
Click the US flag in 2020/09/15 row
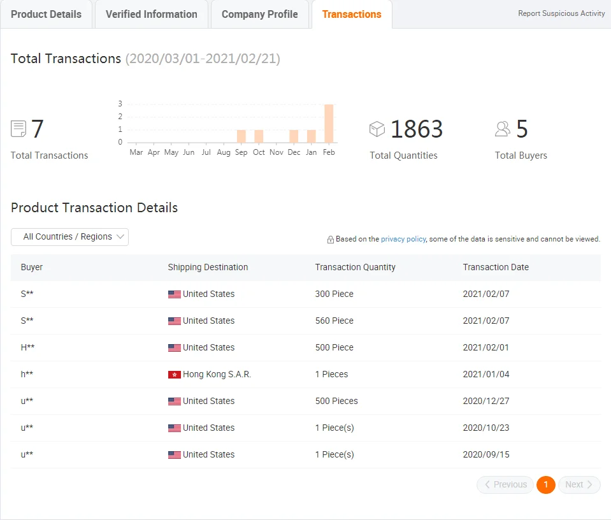(x=175, y=455)
